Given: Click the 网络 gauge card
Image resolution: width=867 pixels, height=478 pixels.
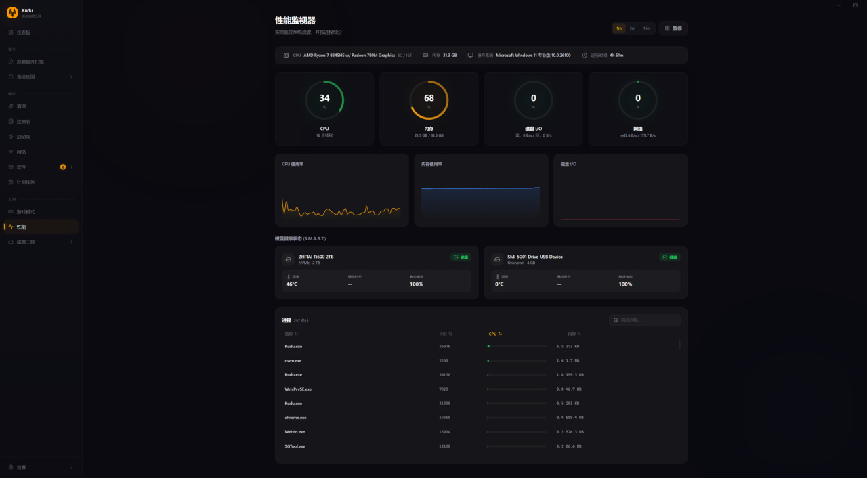Looking at the screenshot, I should coord(637,109).
